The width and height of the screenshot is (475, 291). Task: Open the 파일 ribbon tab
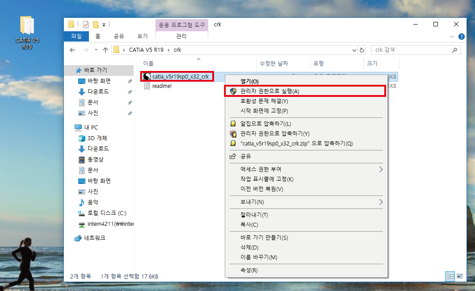(76, 36)
